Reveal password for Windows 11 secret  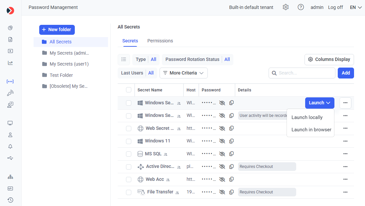(222, 141)
